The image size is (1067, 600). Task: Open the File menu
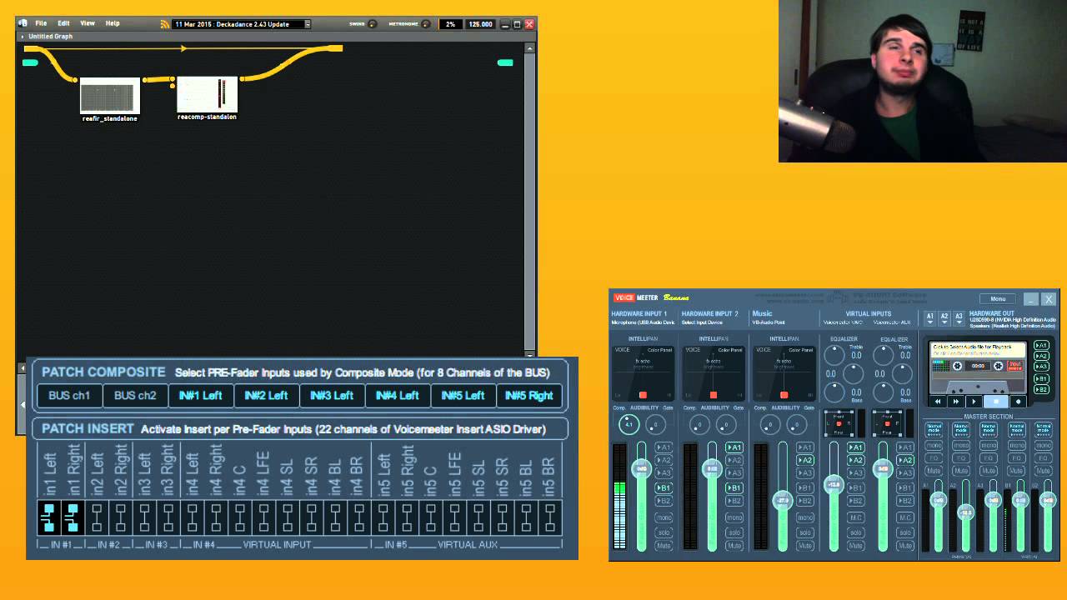[41, 23]
